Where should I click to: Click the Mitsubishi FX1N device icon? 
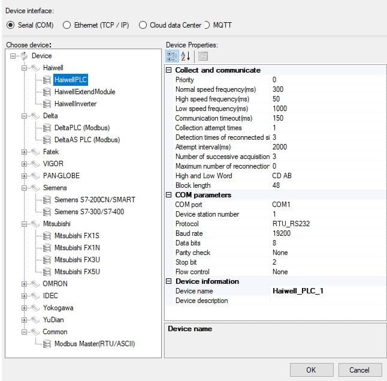click(x=47, y=248)
